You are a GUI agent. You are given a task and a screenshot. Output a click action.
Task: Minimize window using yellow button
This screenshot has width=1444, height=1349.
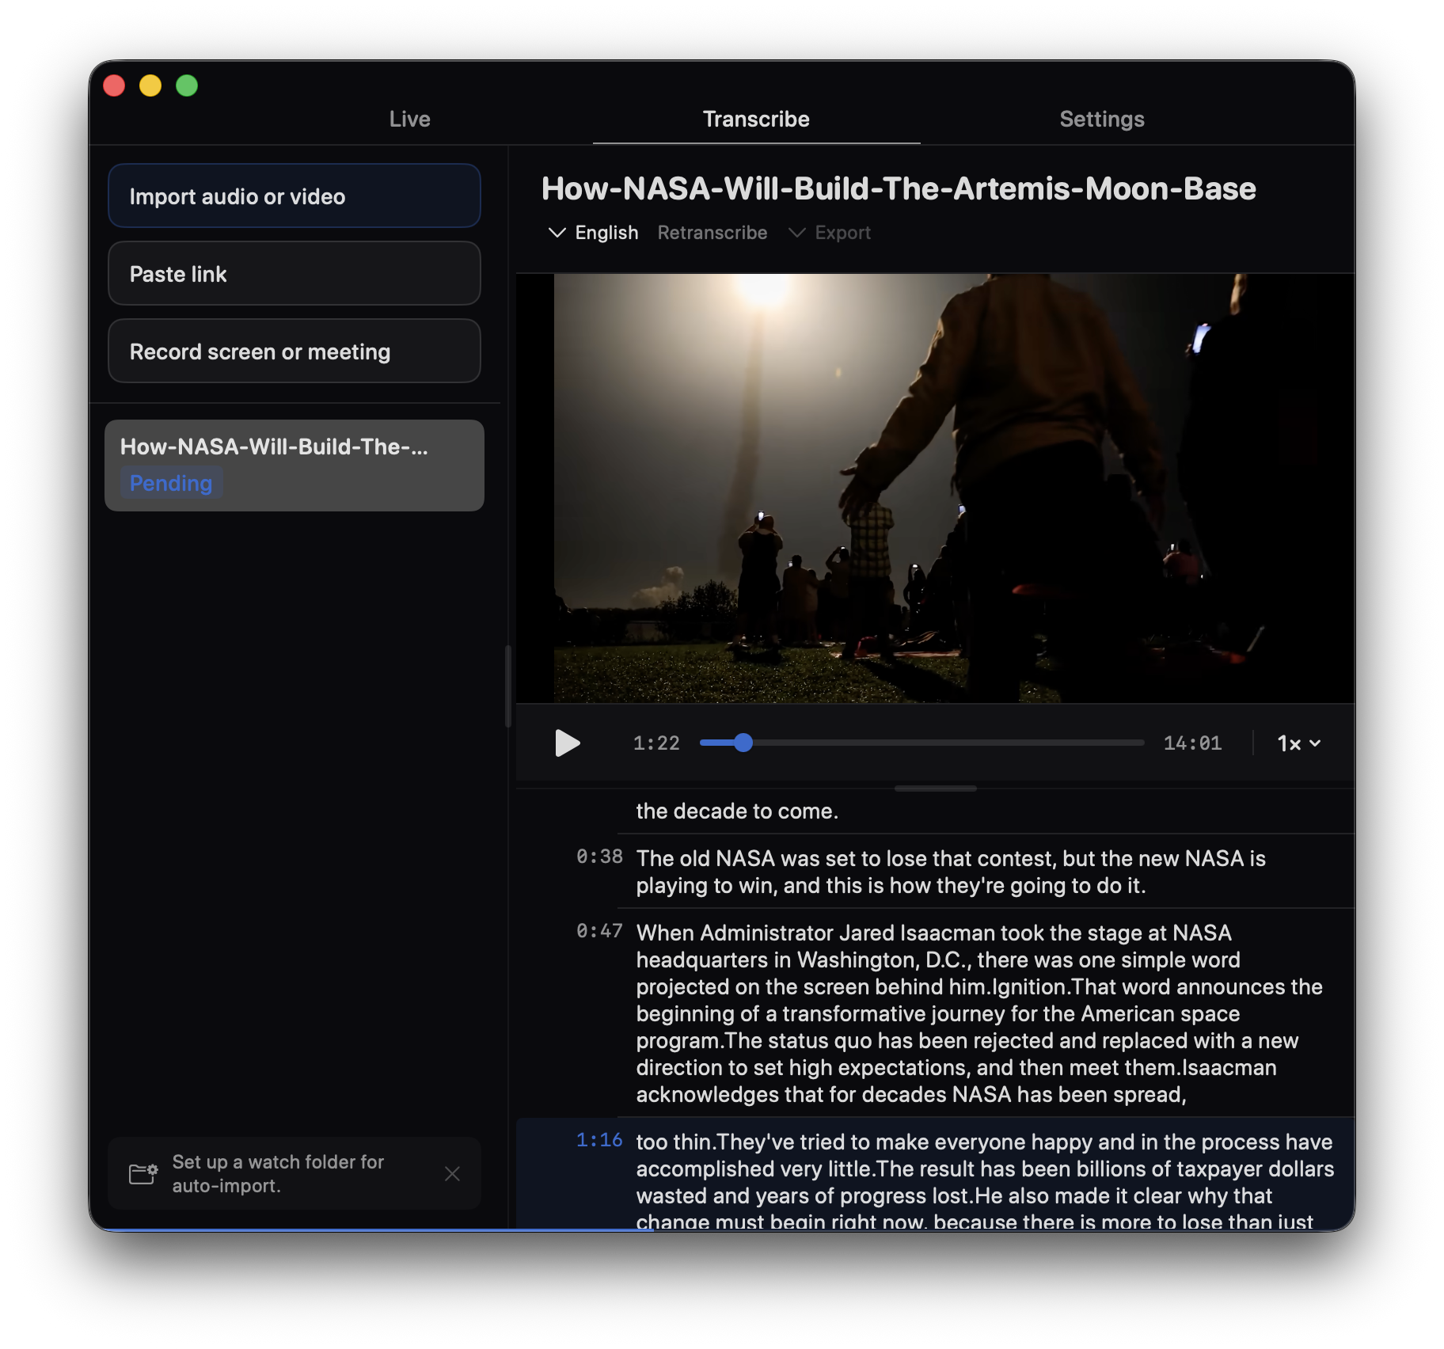150,85
